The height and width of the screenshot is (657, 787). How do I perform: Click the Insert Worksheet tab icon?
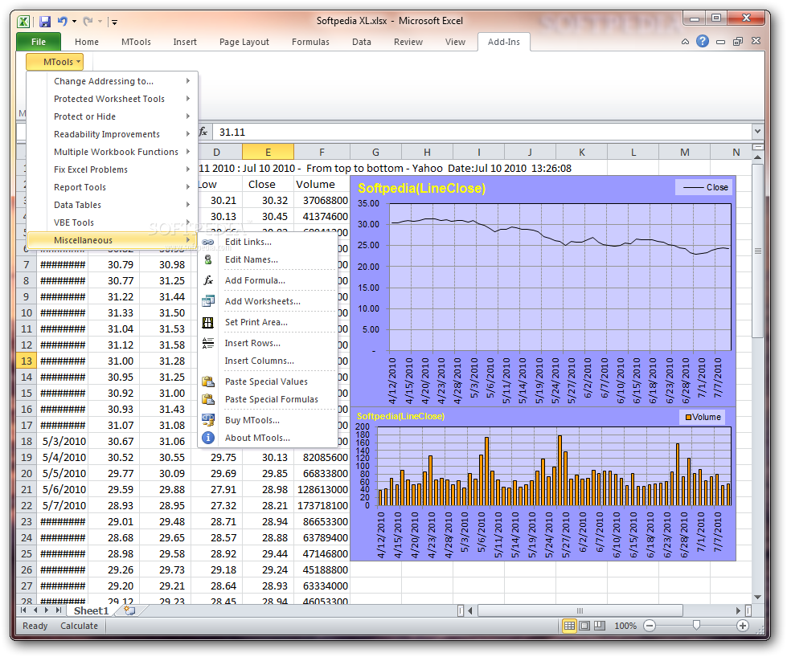pos(129,610)
